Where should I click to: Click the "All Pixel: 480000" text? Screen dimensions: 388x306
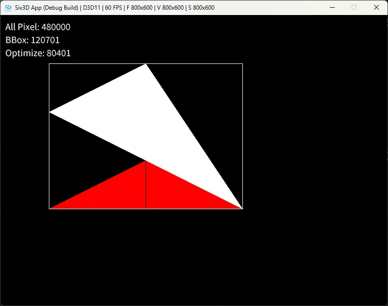point(38,27)
